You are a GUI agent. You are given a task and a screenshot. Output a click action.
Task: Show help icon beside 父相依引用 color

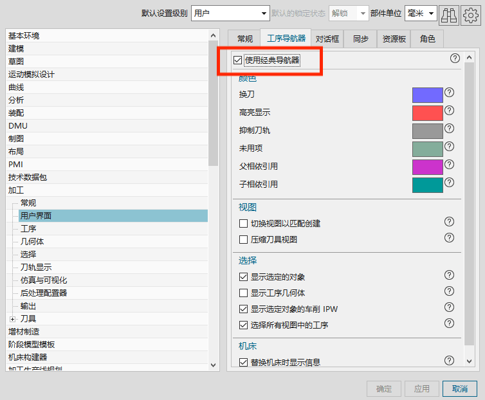pyautogui.click(x=449, y=164)
